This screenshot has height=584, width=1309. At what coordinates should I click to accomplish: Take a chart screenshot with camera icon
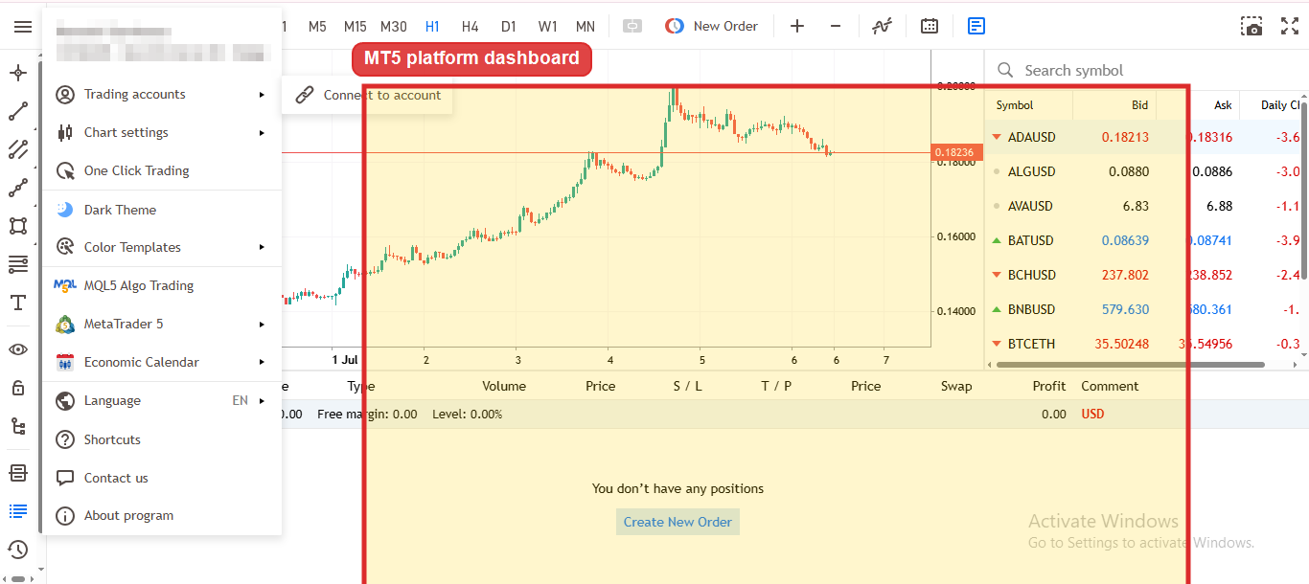(x=1252, y=27)
